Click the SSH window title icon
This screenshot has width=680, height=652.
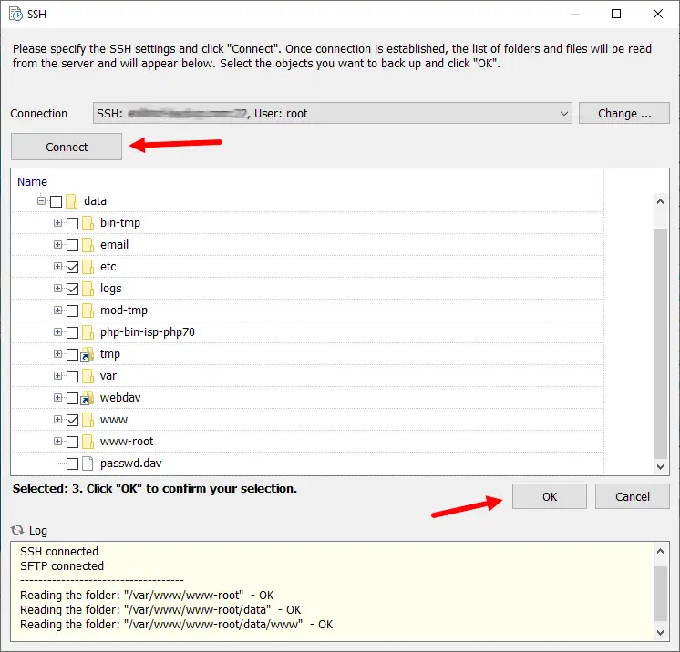[16, 14]
